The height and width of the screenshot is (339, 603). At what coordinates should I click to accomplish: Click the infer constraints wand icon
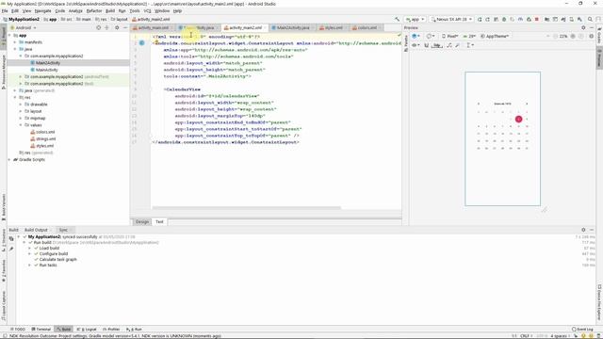click(x=458, y=45)
